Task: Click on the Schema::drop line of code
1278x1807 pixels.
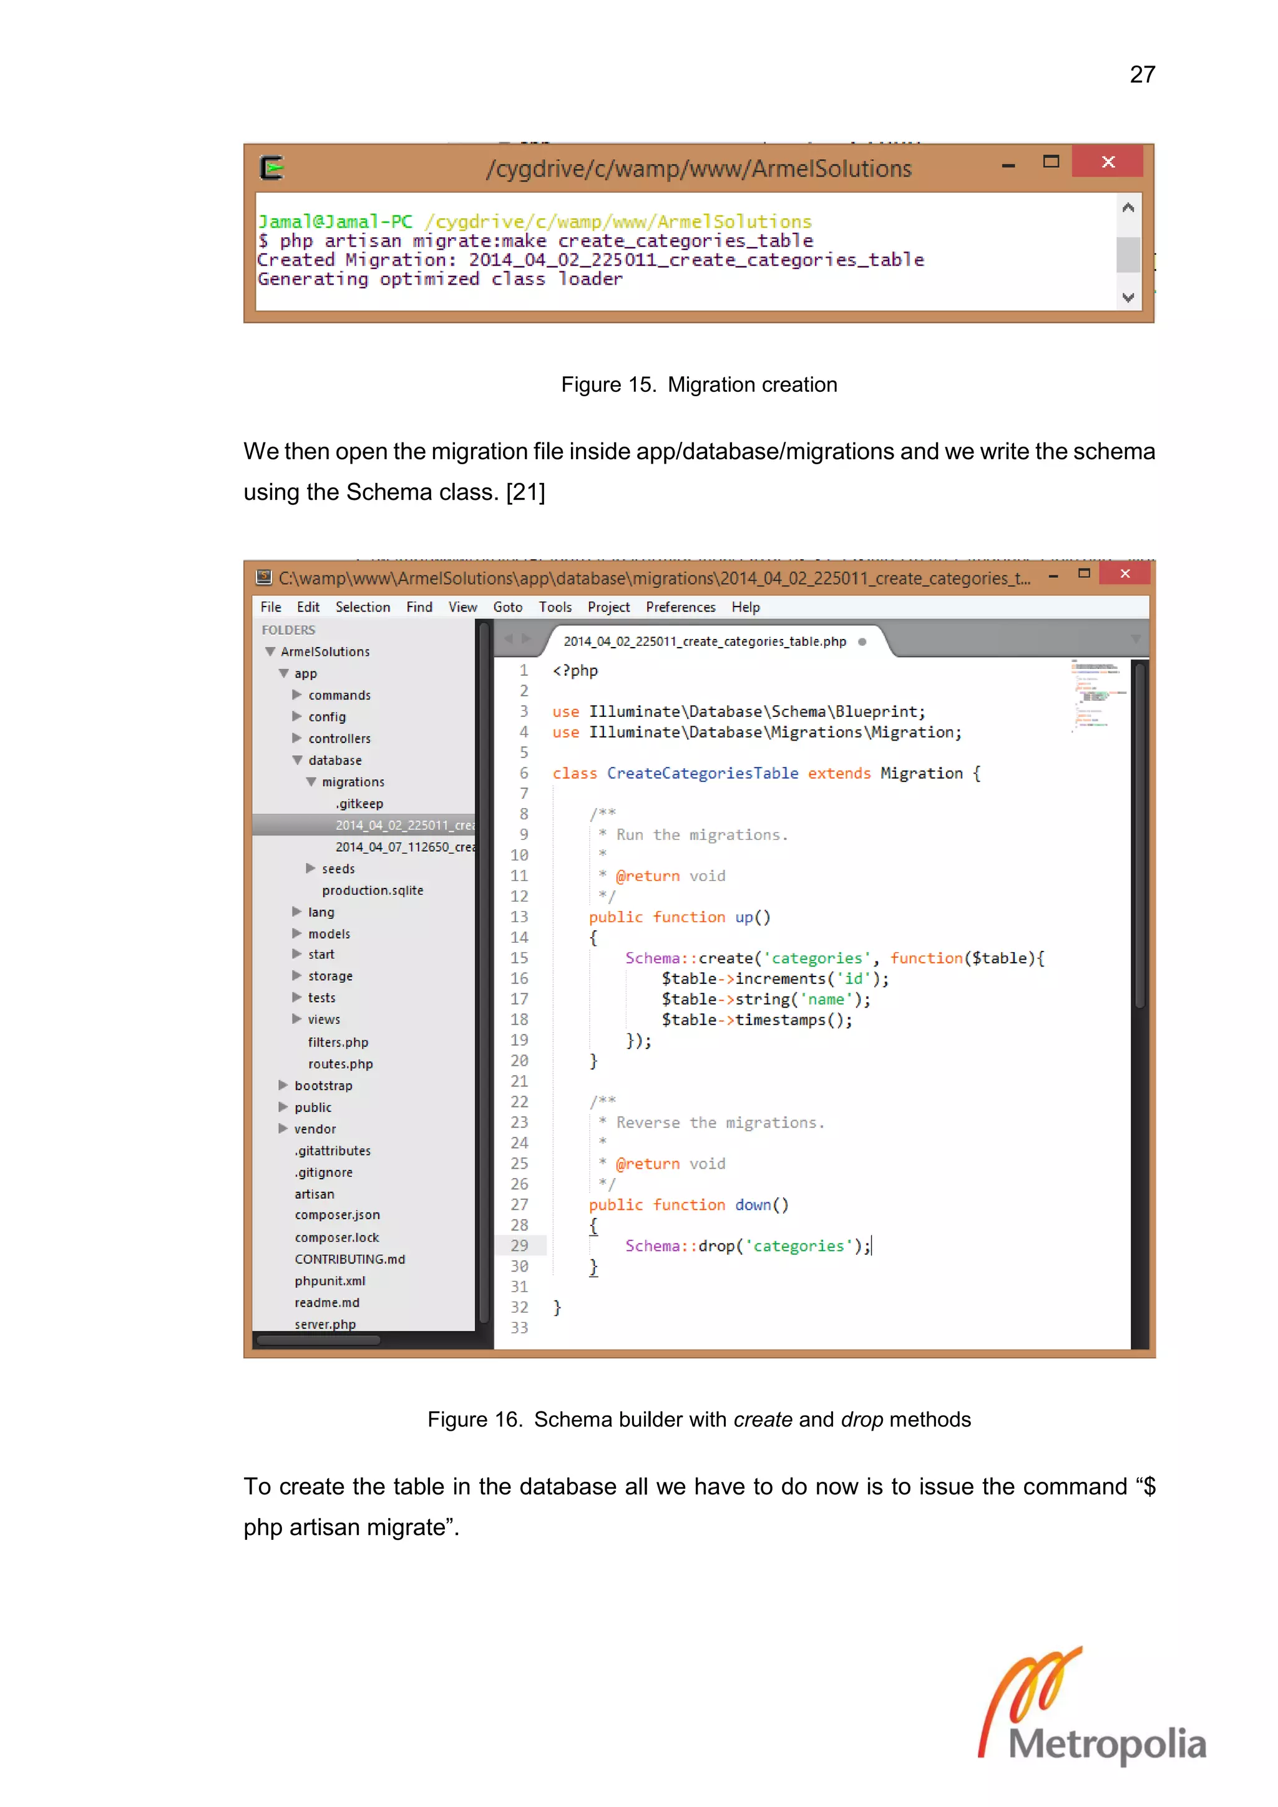Action: 748,1246
